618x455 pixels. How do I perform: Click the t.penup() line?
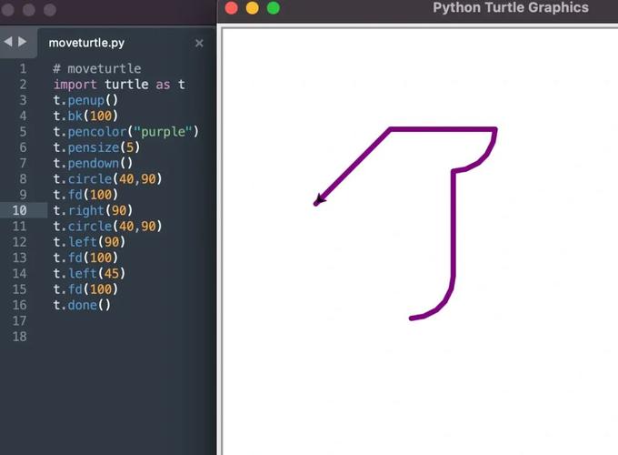(x=85, y=100)
